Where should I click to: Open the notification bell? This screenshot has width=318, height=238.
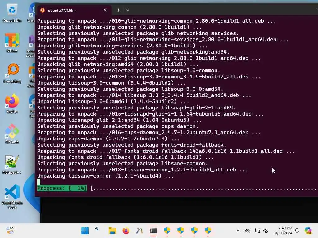(297, 231)
